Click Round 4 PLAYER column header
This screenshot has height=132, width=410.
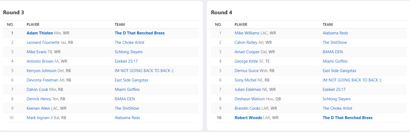(x=241, y=24)
